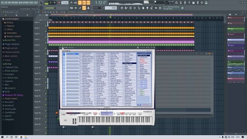
Task: Select Echo Drops preset in Purity list
Action: pyautogui.click(x=129, y=63)
